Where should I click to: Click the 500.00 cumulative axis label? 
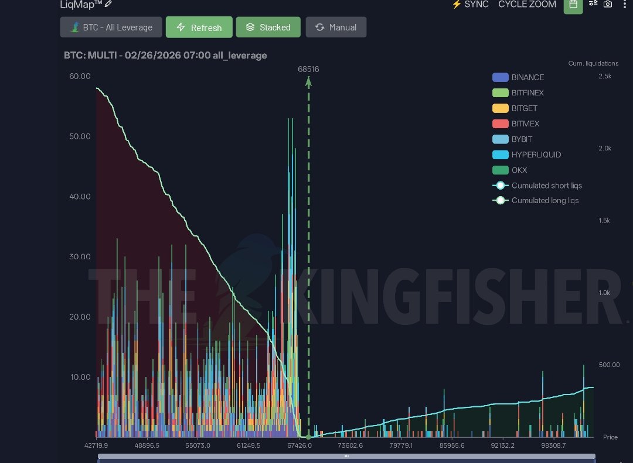coord(609,365)
